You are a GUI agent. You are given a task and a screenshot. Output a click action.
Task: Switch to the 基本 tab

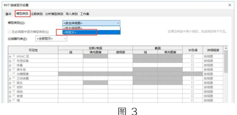pyautogui.click(x=8, y=14)
